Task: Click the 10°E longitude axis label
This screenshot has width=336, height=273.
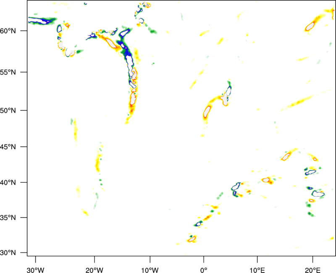Action: [257, 270]
